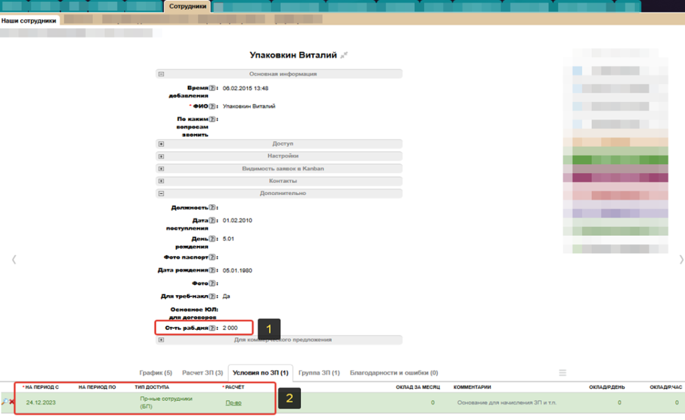Click help icon next to Дата поступления
Viewport: 685px width, 420px height.
click(x=212, y=220)
